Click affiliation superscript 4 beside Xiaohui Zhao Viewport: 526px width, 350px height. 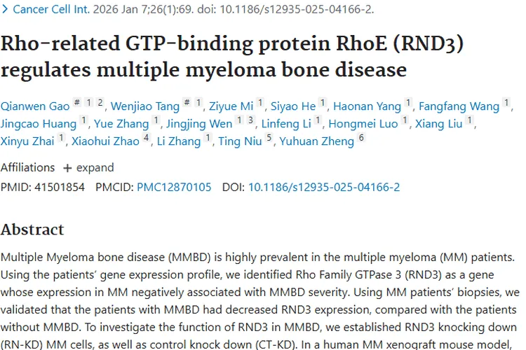click(x=146, y=139)
